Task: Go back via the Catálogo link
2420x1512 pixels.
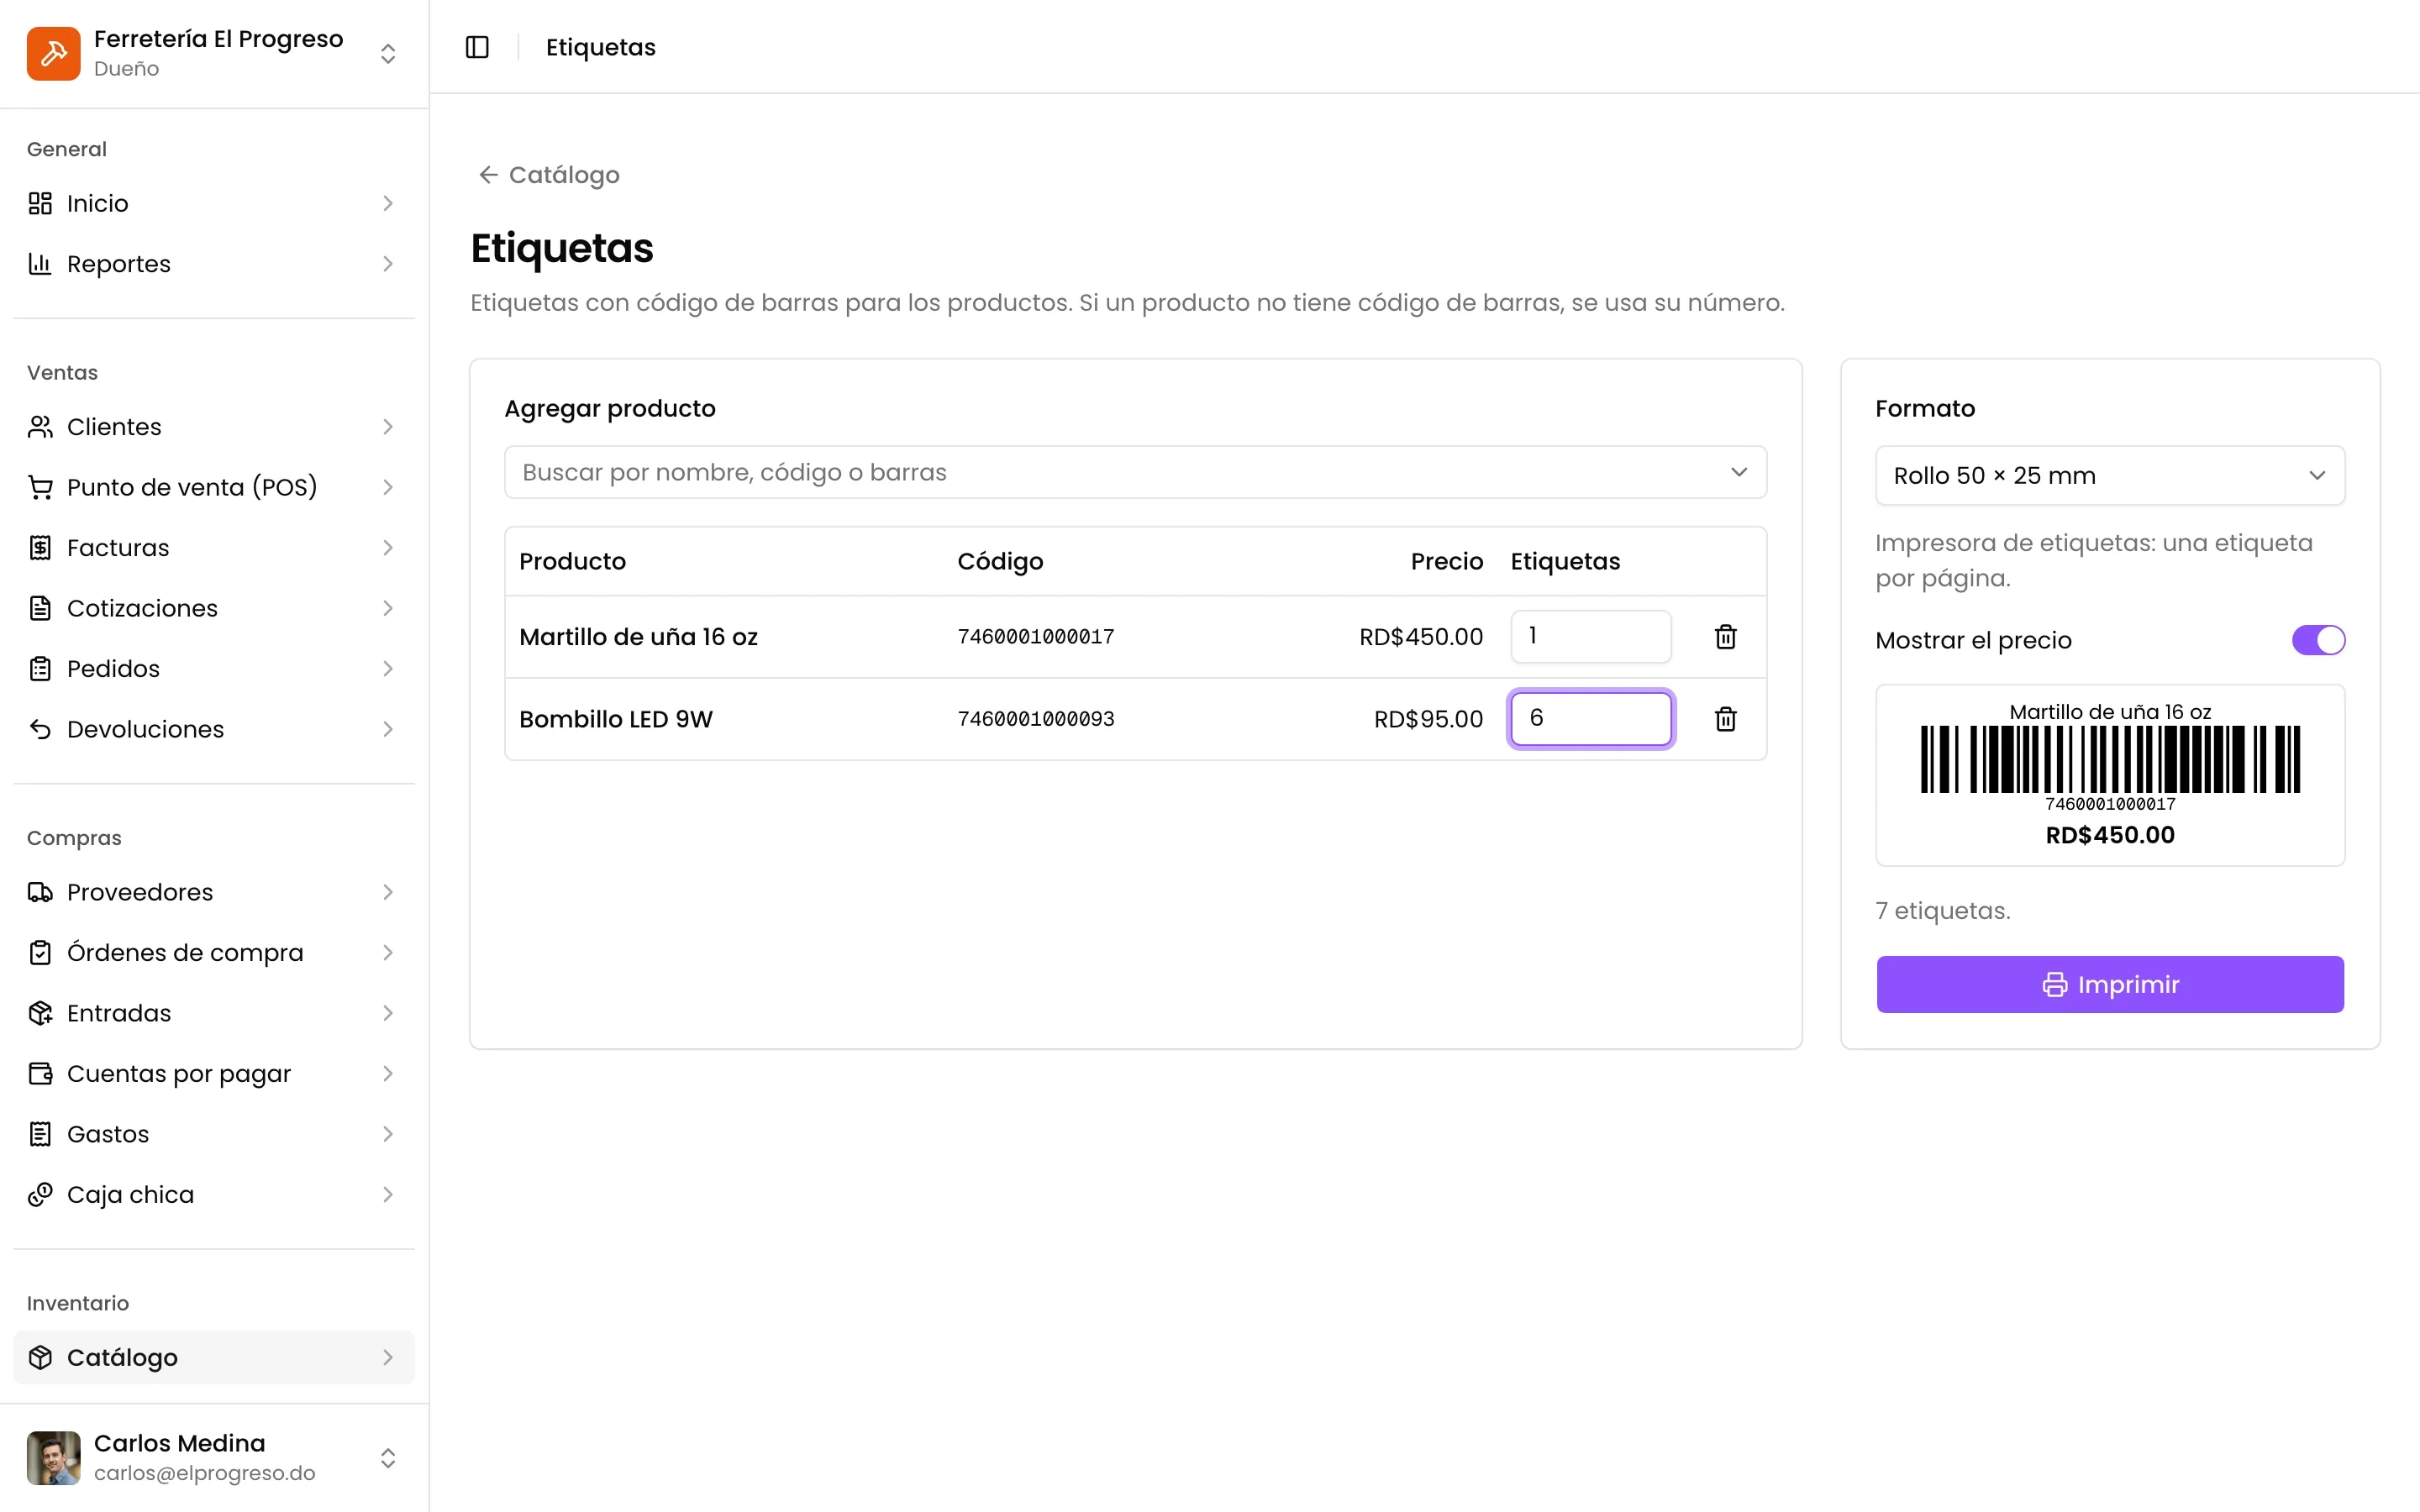Action: click(x=549, y=175)
